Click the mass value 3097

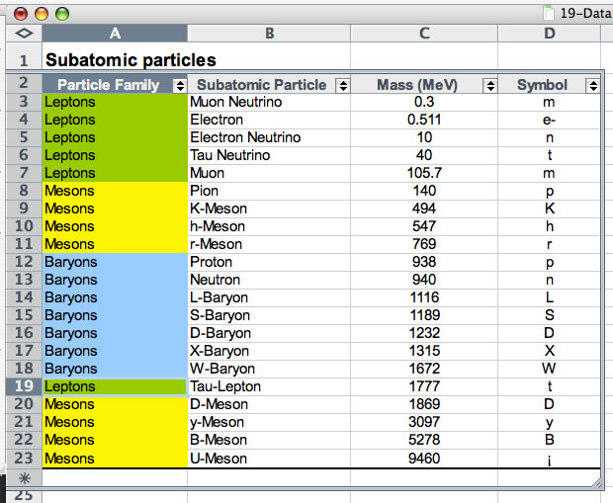coord(424,422)
